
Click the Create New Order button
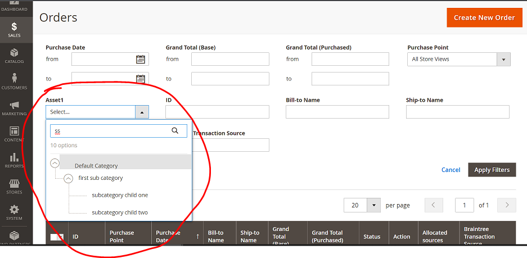[484, 17]
